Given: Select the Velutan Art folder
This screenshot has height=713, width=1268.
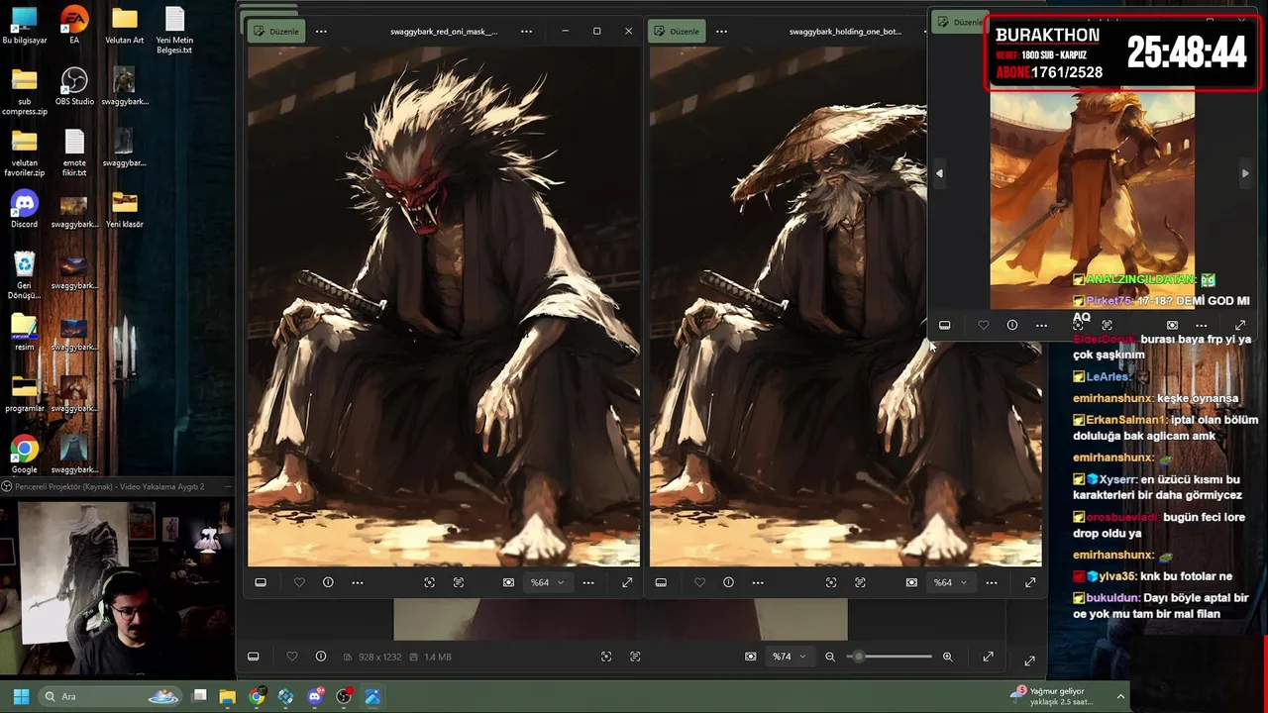Looking at the screenshot, I should point(124,25).
